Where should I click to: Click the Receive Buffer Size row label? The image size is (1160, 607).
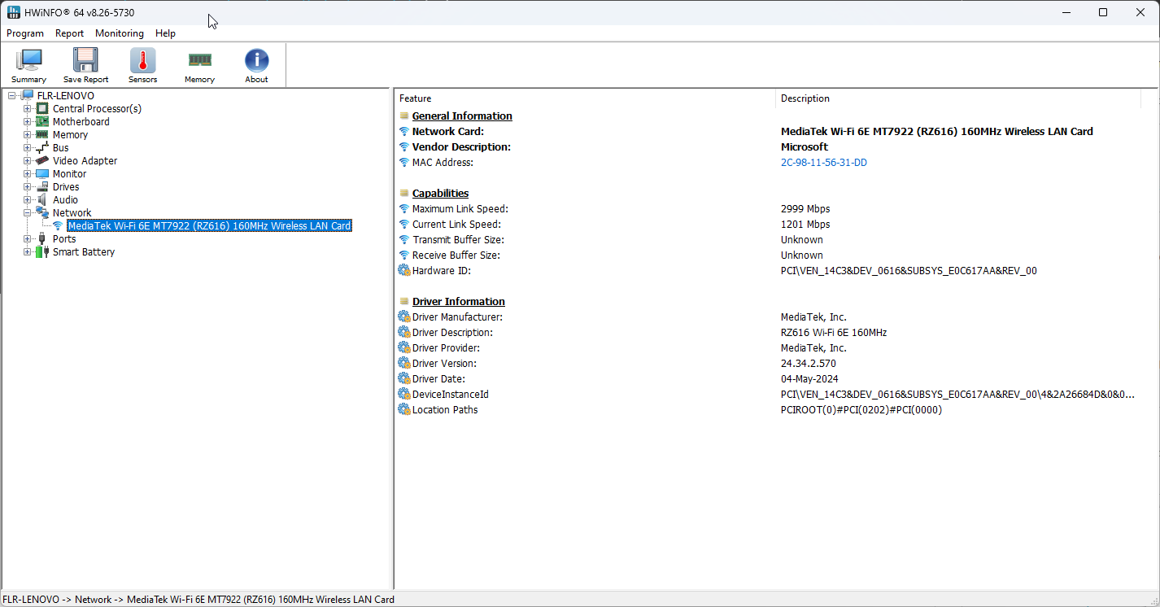tap(456, 255)
